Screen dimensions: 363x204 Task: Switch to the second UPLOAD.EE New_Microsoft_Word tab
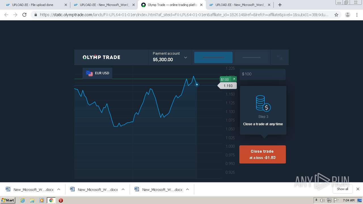click(x=104, y=5)
